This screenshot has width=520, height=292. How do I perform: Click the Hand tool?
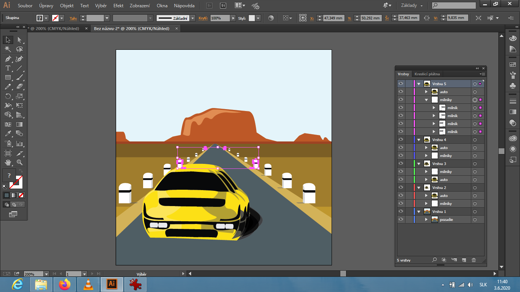tap(8, 162)
